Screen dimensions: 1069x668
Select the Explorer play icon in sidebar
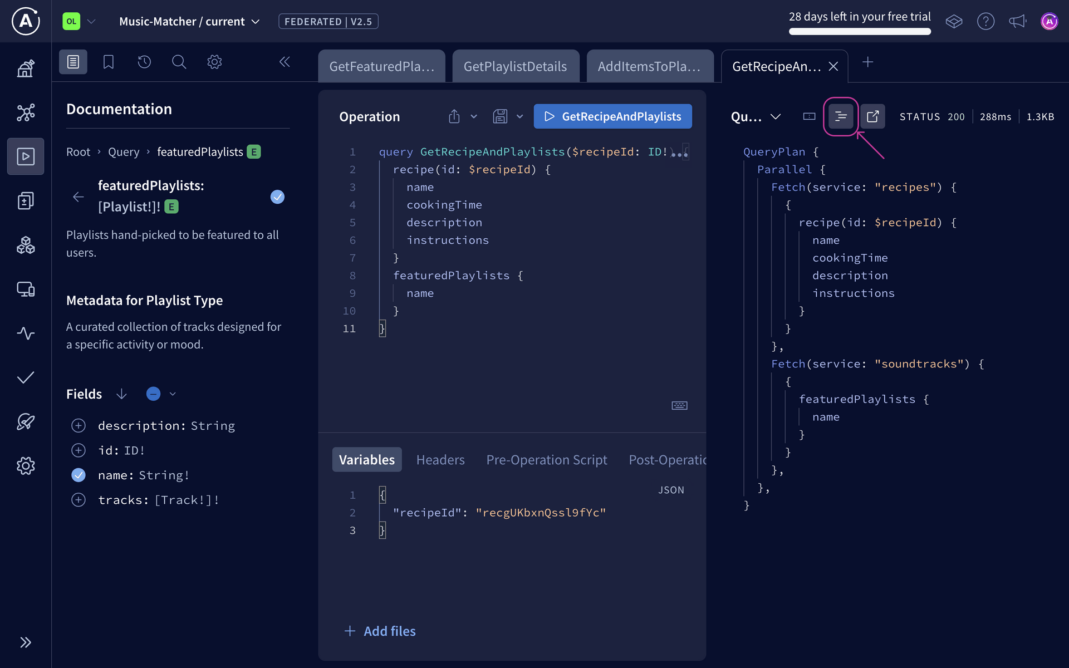[x=26, y=156]
